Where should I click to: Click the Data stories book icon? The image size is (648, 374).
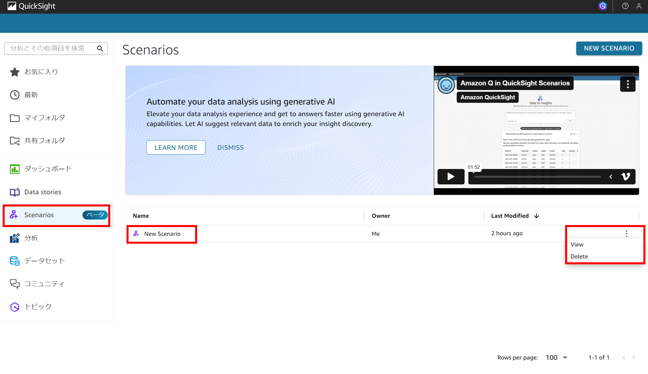click(x=15, y=192)
